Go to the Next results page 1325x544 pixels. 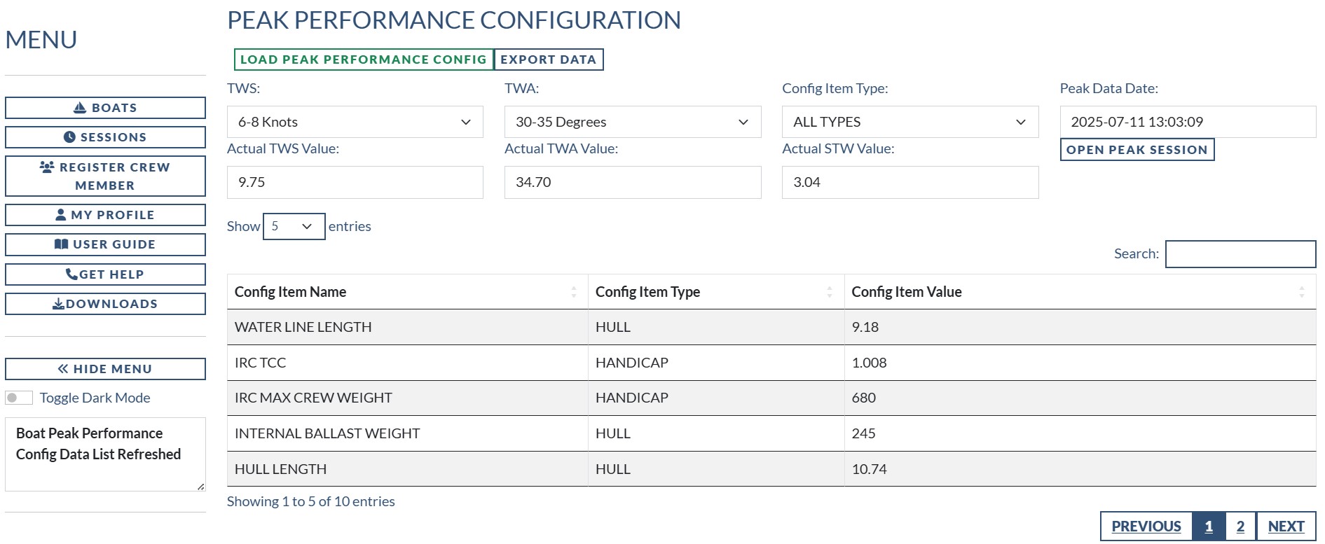coord(1286,526)
